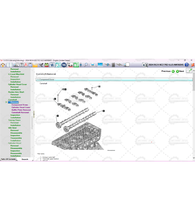195x223 pixels.
Task: Switch to the Search tab
Action: [x=25, y=159]
